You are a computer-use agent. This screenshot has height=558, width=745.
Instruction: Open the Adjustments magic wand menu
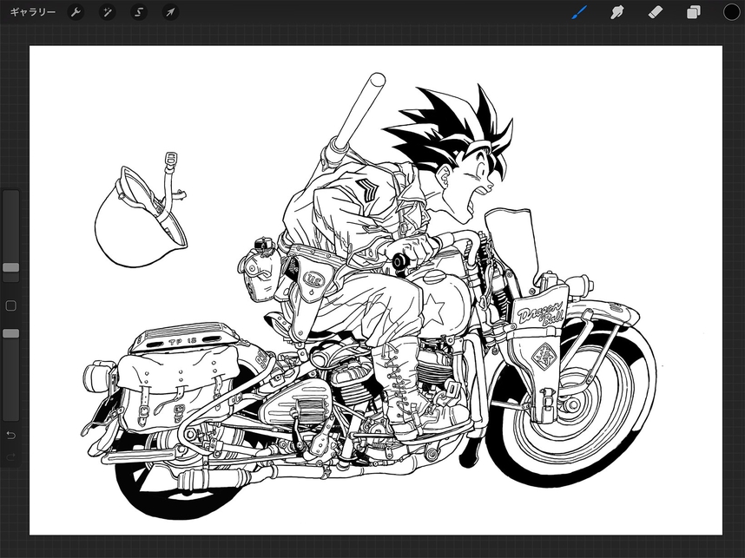coord(108,12)
